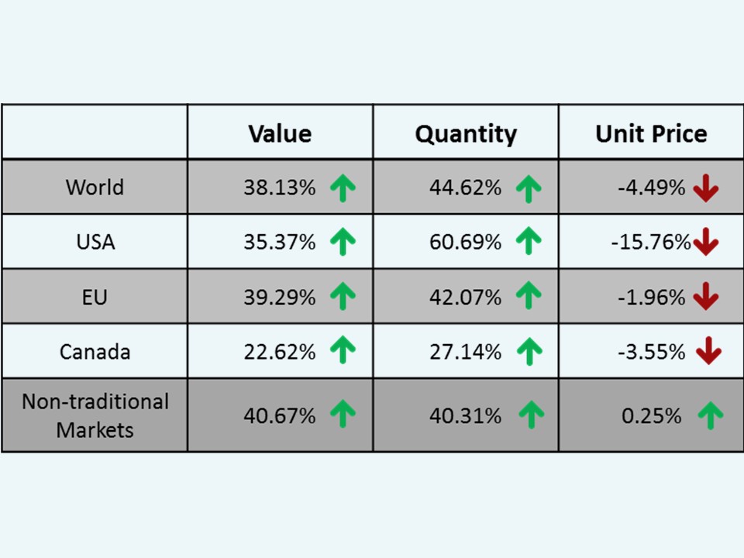The height and width of the screenshot is (558, 744).
Task: Click the green arrow next to 0.25%
Action: pyautogui.click(x=710, y=416)
